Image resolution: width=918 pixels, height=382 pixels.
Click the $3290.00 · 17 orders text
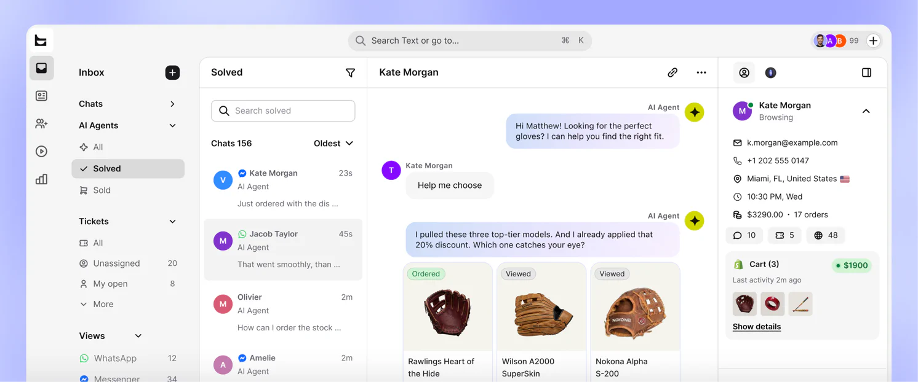[788, 215]
